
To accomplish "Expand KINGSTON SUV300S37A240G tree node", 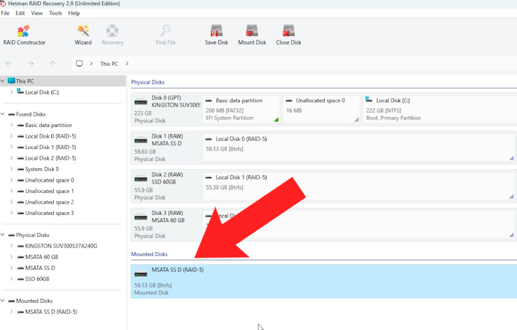I will coord(11,246).
